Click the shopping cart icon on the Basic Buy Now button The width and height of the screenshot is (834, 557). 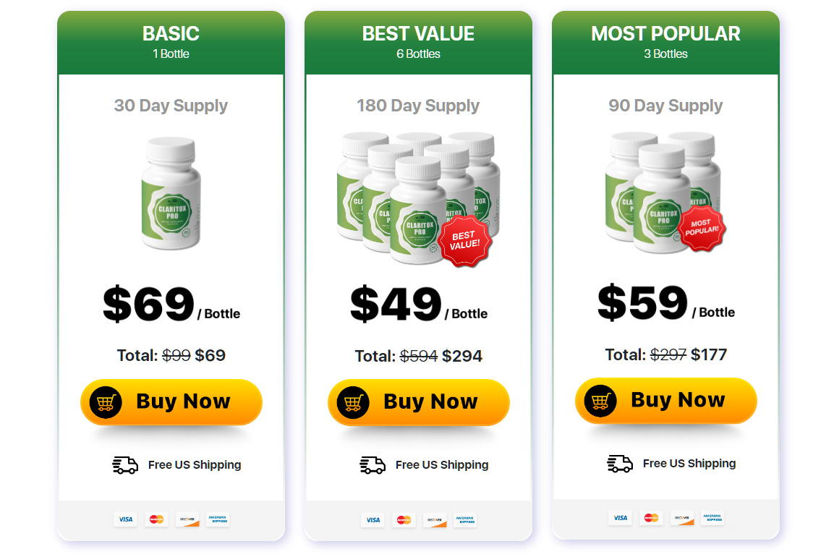(106, 401)
